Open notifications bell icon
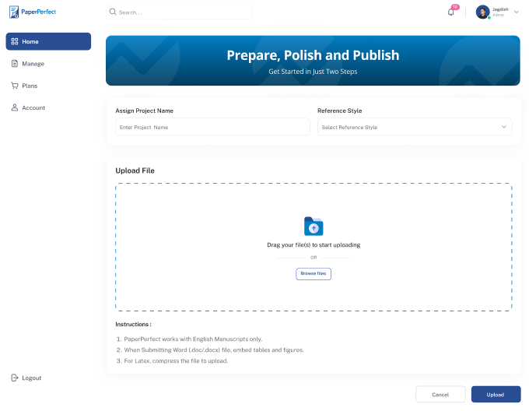The image size is (529, 411). point(451,12)
